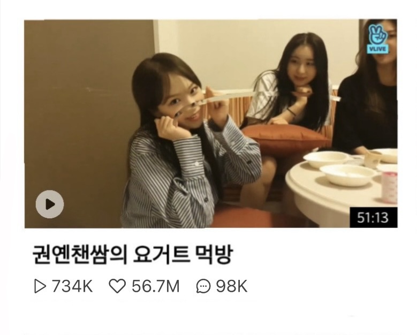Open the video titled 권옌챈쌈의 요거트 먹방

point(133,255)
